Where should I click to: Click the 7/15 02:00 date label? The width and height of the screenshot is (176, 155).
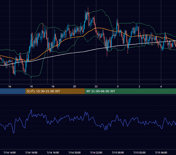(x=140, y=152)
